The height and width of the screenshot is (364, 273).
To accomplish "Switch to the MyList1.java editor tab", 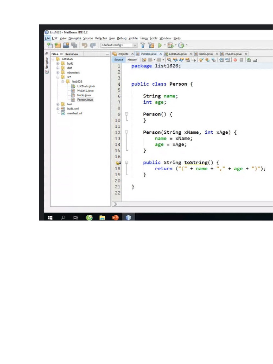I will [233, 54].
